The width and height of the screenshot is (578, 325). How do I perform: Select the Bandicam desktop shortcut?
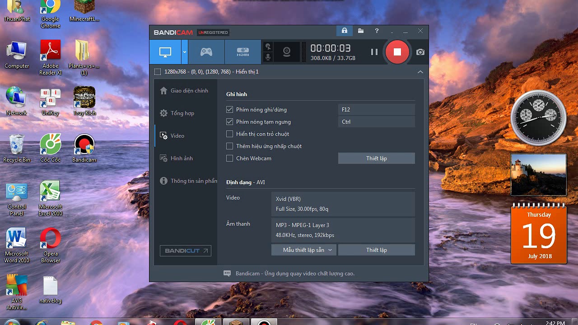84,148
